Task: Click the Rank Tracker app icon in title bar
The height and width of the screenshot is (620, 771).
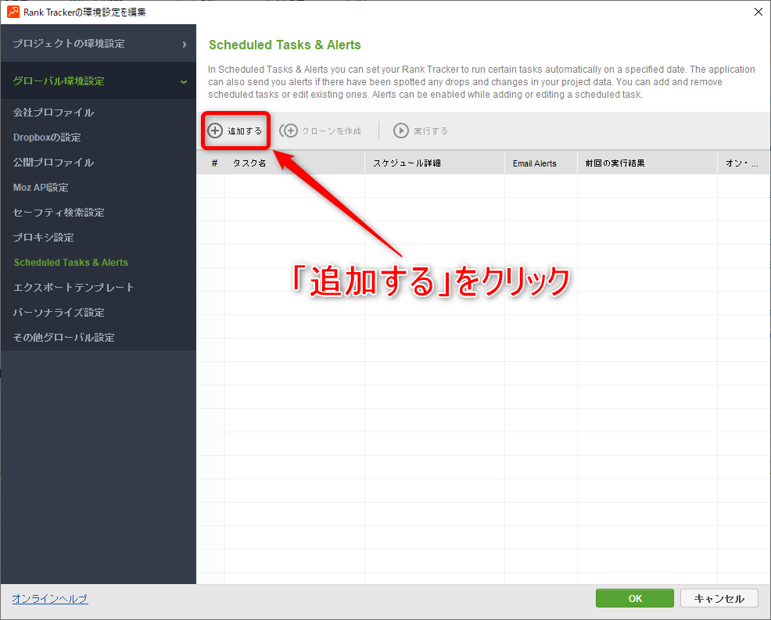Action: click(x=13, y=12)
